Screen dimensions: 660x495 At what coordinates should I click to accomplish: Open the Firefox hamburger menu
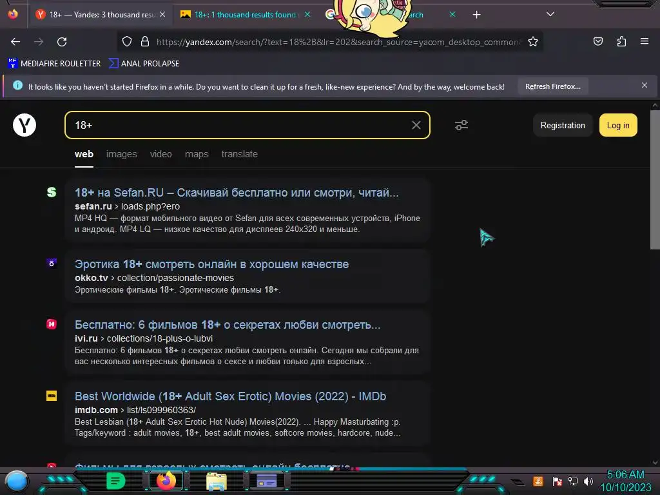(x=645, y=41)
